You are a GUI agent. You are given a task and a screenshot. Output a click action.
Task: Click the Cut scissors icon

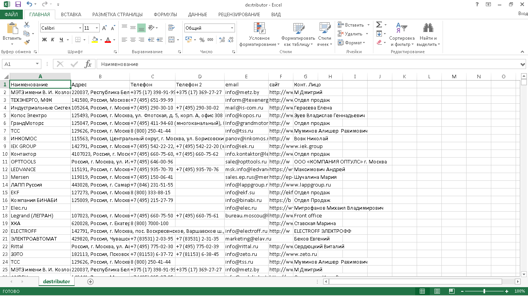click(x=27, y=25)
